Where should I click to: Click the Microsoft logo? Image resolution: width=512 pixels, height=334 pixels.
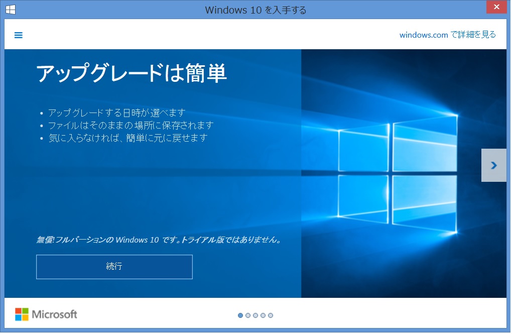click(46, 314)
